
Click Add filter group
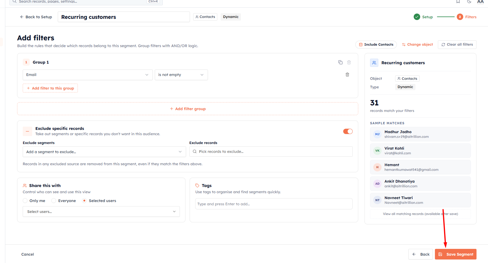(x=188, y=109)
